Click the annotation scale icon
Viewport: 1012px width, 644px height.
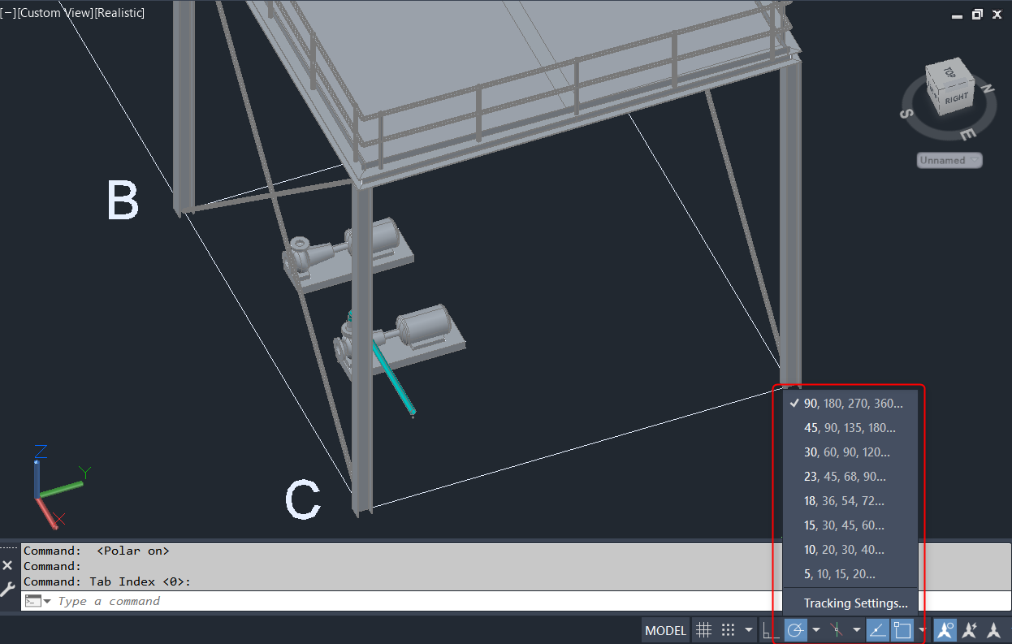click(994, 630)
